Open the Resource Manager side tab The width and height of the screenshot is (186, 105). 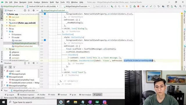tap(2, 31)
